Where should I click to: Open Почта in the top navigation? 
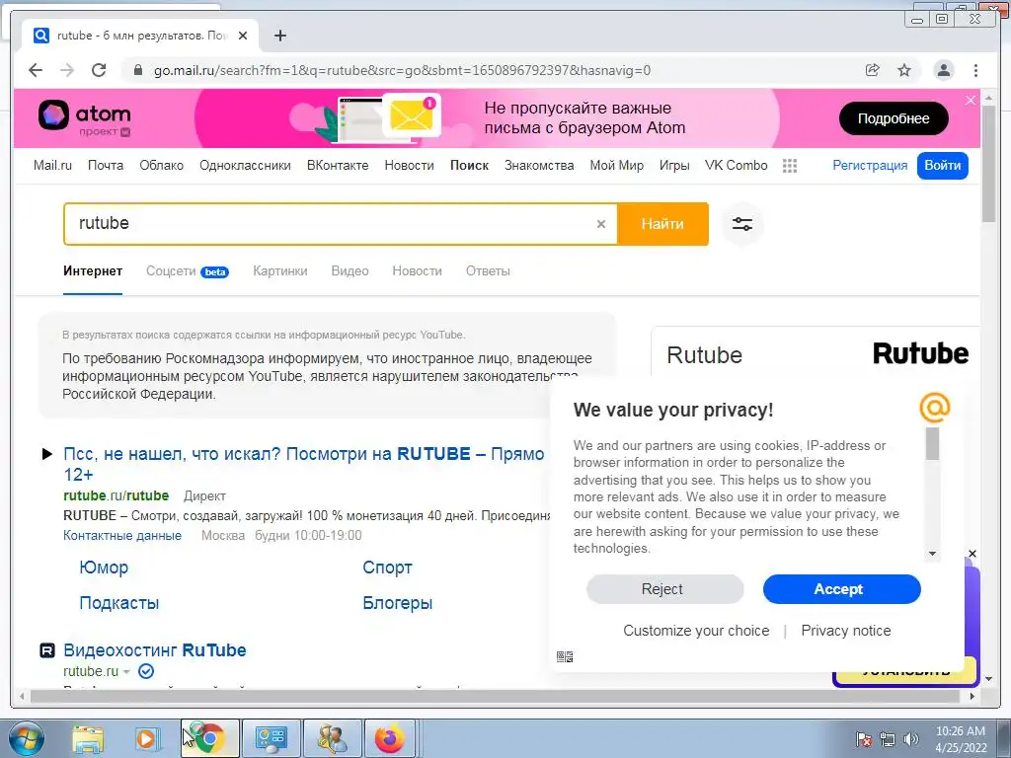(106, 166)
